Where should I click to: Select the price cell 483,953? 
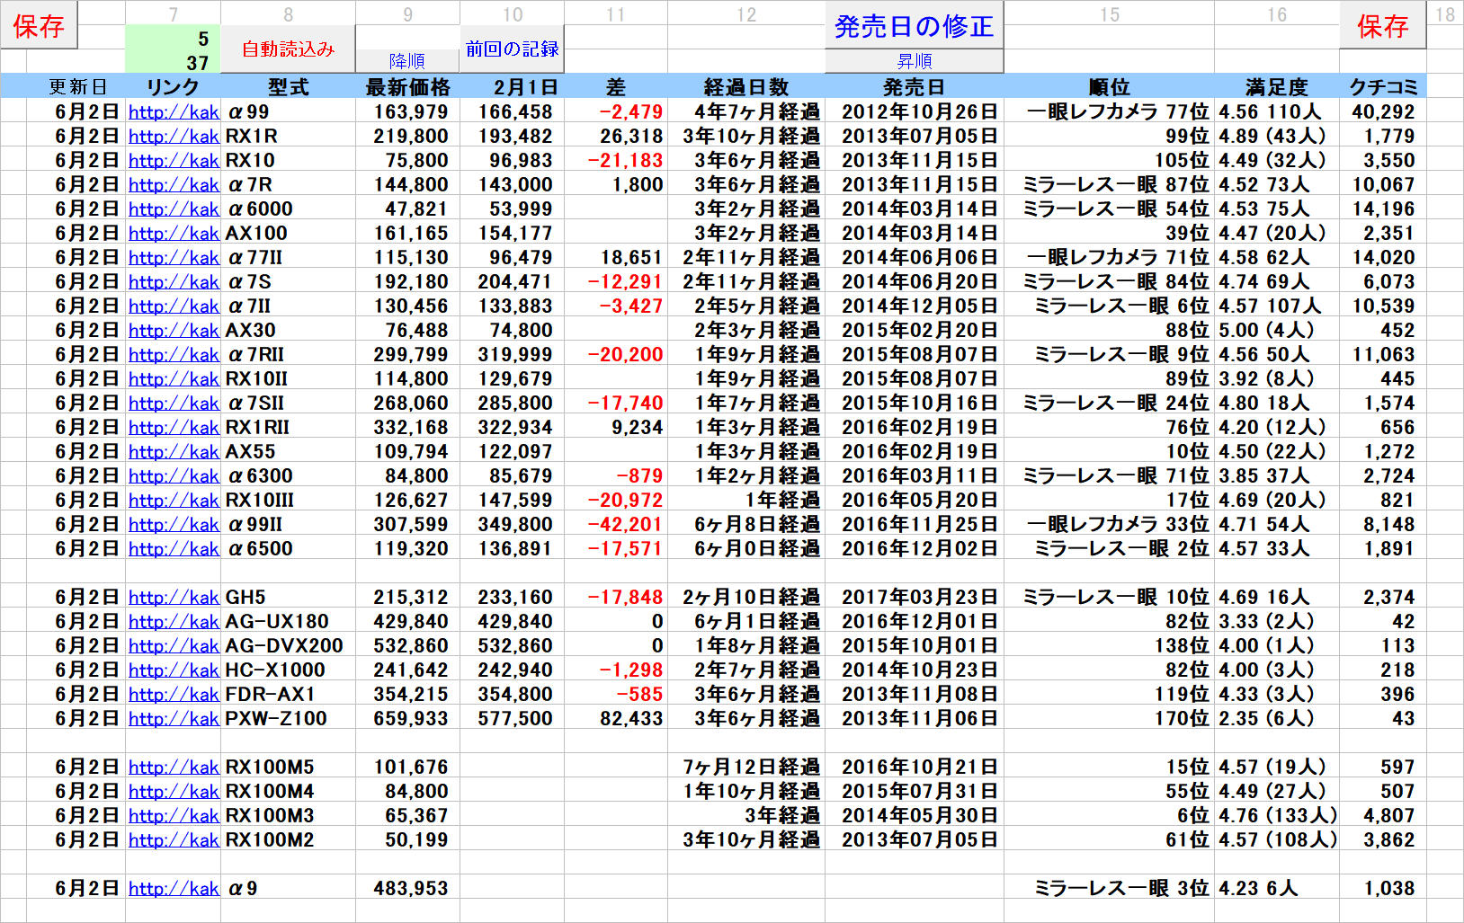tap(407, 889)
